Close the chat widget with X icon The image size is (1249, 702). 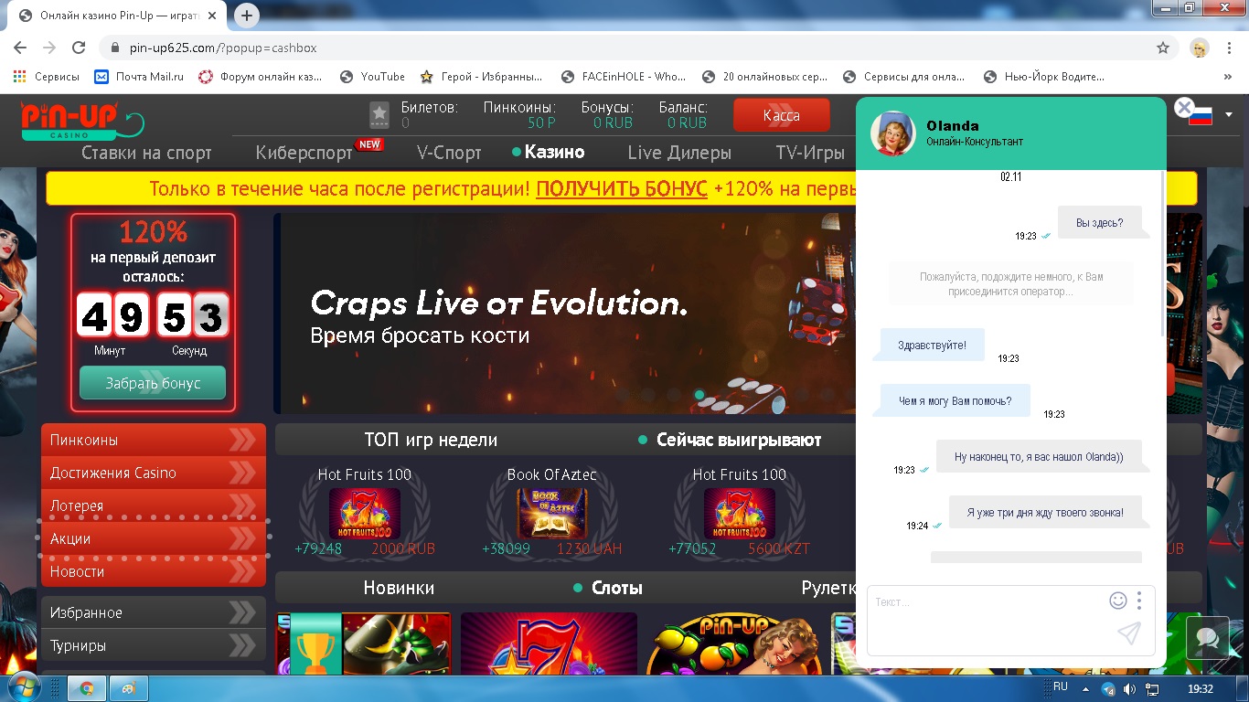coord(1184,108)
